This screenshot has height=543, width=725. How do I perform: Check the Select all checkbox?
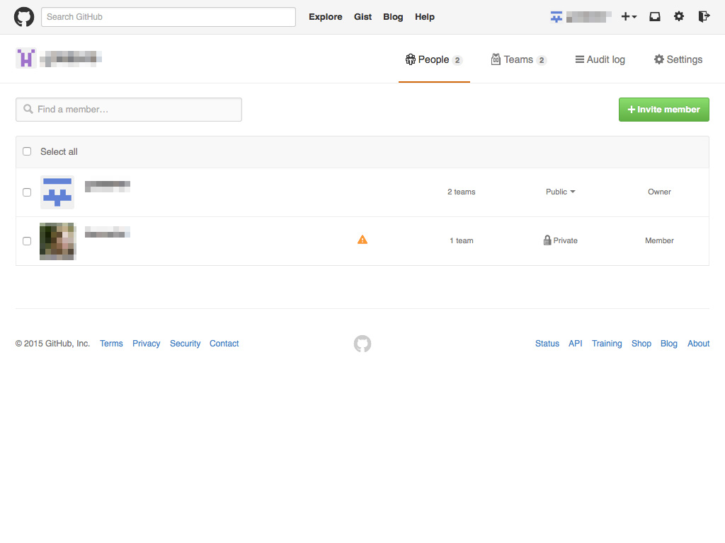pos(27,151)
